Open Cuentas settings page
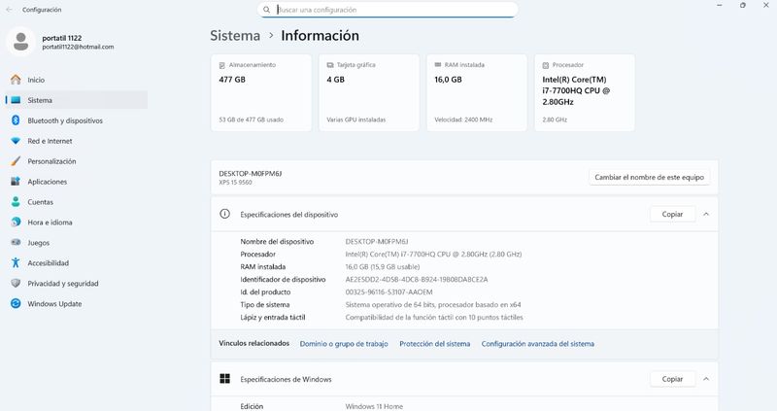777x411 pixels. (77, 202)
